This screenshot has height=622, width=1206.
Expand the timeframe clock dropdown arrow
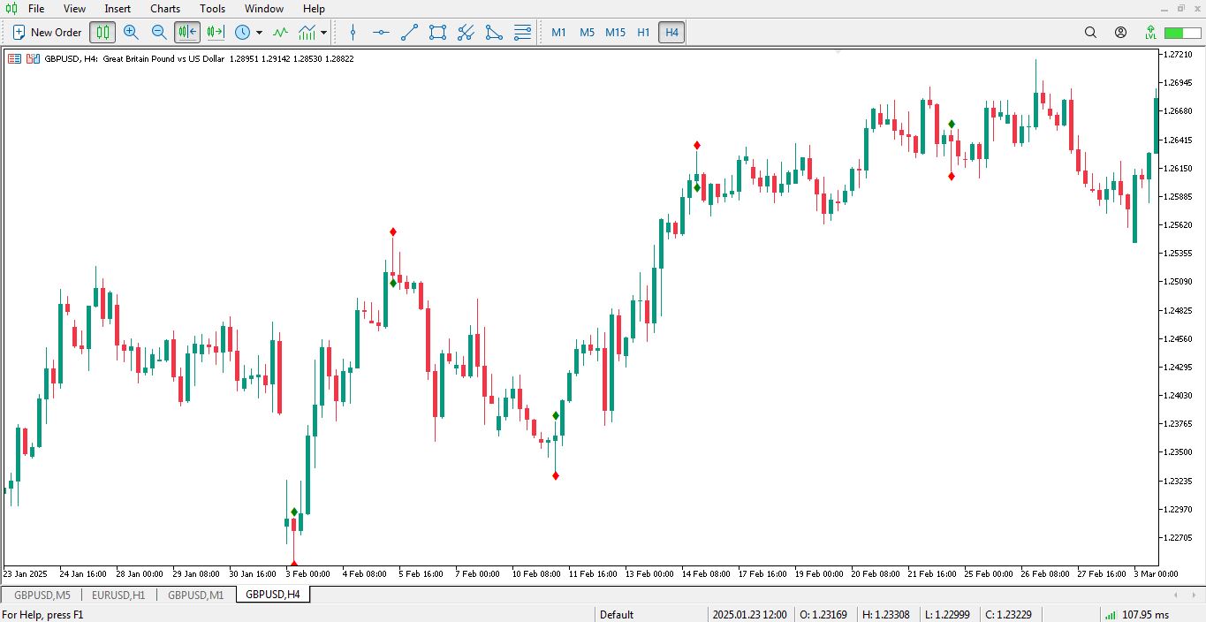click(x=259, y=33)
